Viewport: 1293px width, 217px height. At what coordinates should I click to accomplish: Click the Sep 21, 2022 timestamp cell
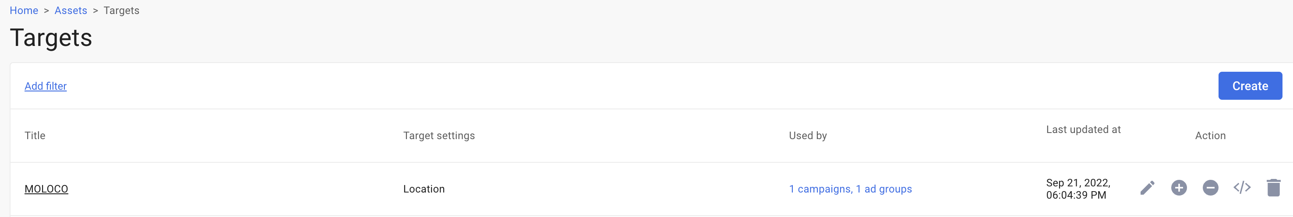coord(1078,189)
